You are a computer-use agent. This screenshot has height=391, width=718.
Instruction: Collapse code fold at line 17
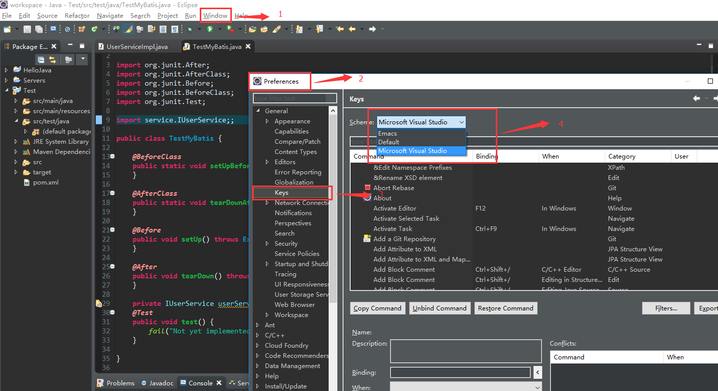[x=112, y=193]
